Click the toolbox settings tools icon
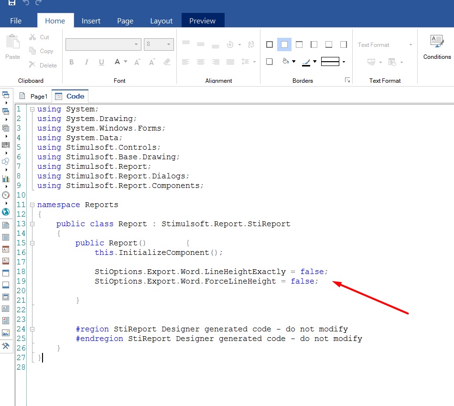 [x=6, y=346]
